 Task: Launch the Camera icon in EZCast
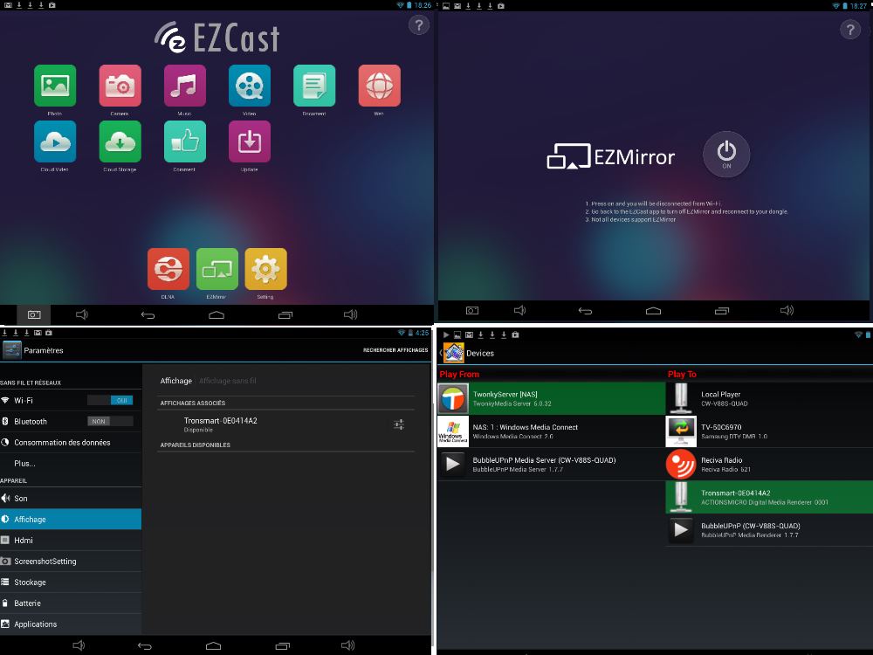point(120,86)
